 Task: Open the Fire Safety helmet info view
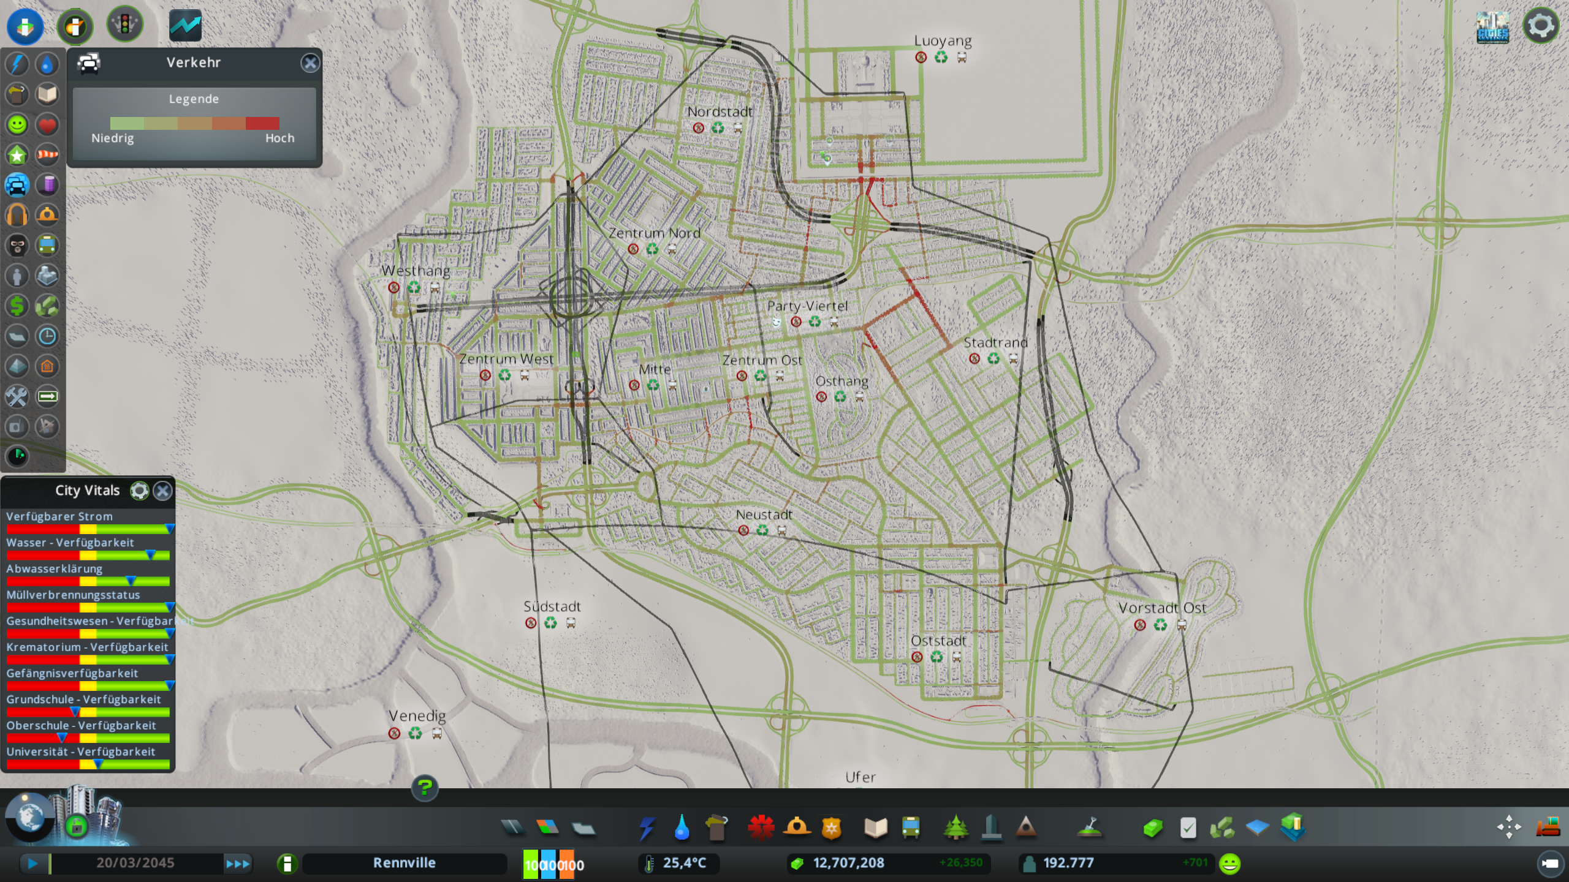(x=47, y=215)
